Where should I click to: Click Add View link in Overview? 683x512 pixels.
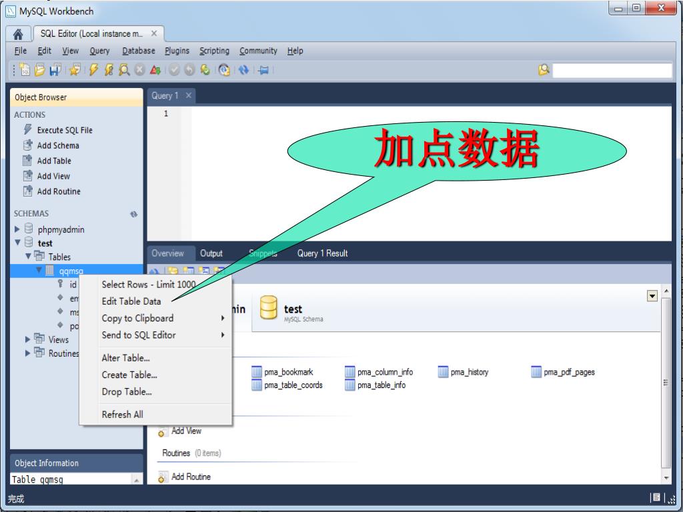click(x=186, y=431)
